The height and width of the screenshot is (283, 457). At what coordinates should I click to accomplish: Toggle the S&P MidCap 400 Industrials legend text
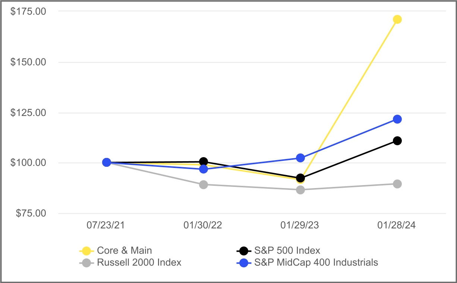click(316, 263)
